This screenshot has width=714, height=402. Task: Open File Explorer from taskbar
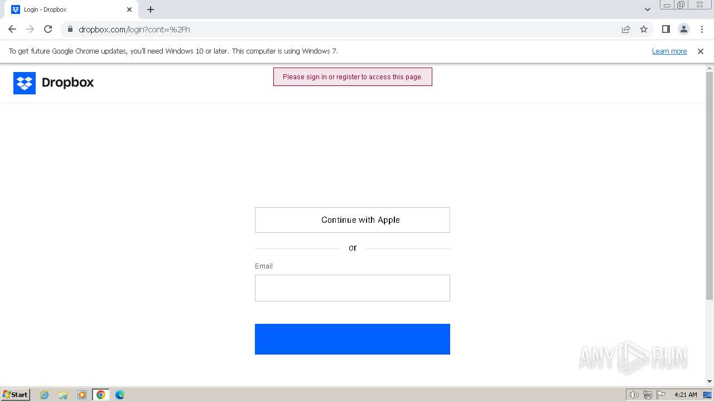point(63,395)
